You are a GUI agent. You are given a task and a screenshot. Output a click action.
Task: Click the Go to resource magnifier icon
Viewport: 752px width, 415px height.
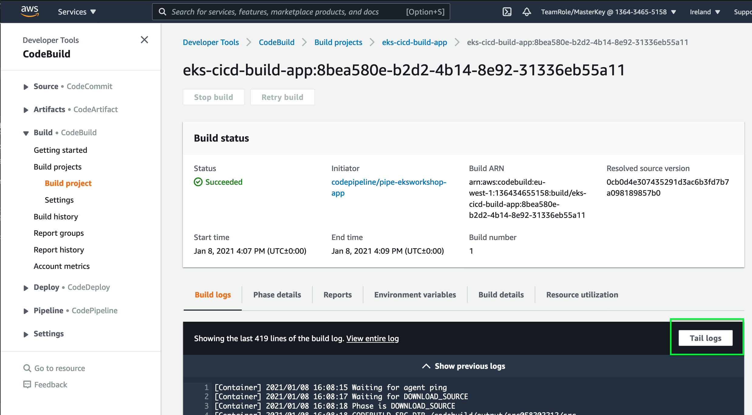(x=27, y=368)
